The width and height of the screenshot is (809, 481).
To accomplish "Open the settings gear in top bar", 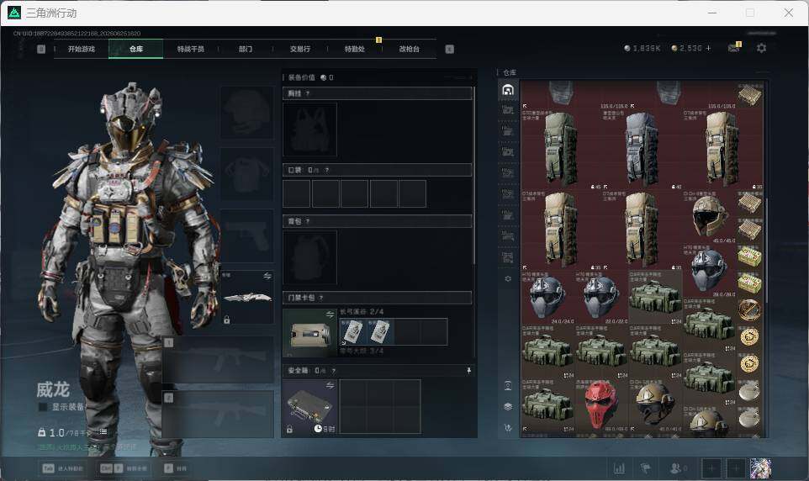I will 761,48.
